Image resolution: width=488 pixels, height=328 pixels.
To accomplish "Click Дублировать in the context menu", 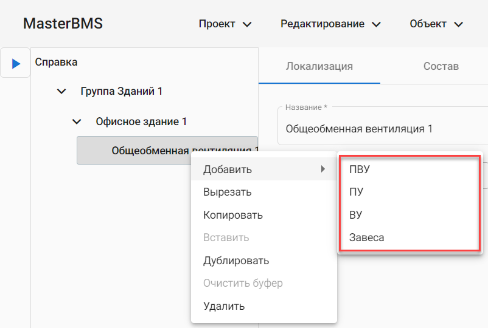I will tap(236, 261).
